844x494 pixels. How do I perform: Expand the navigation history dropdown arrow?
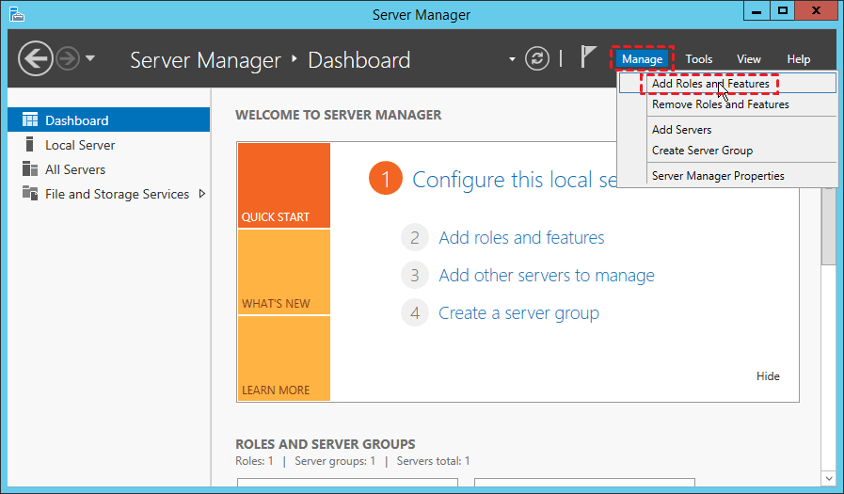pyautogui.click(x=90, y=58)
